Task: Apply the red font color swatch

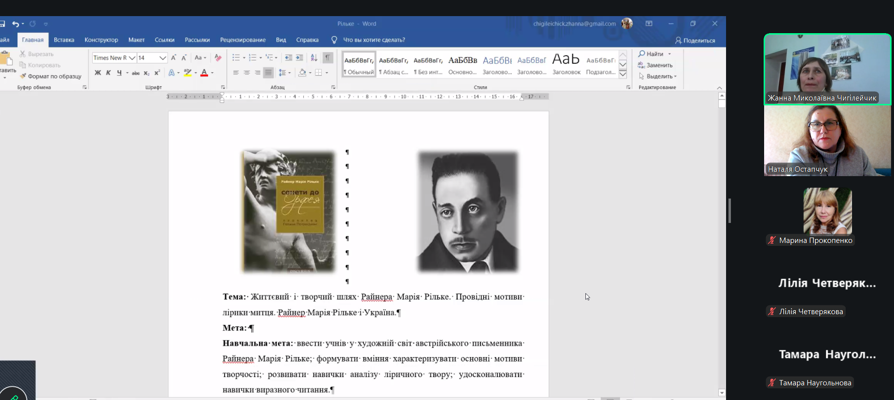Action: tap(204, 73)
